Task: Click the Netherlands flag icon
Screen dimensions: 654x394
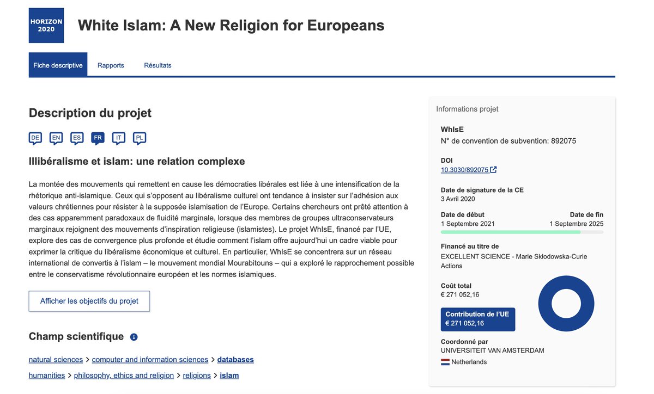Action: point(445,362)
